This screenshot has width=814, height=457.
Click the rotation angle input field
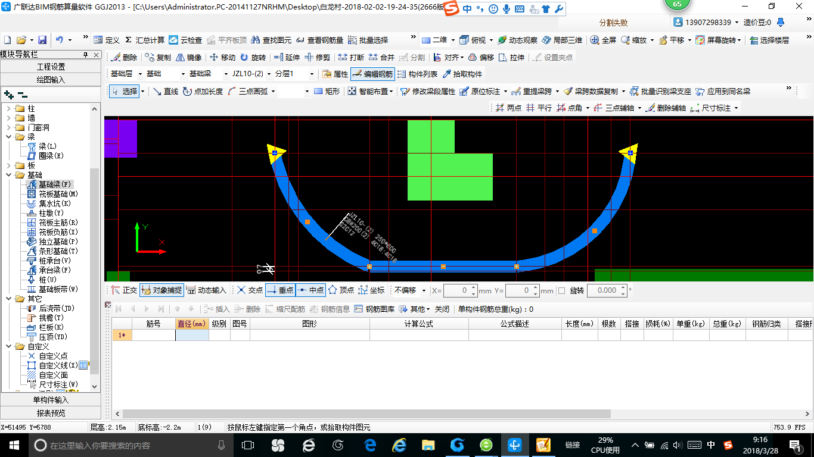click(604, 290)
